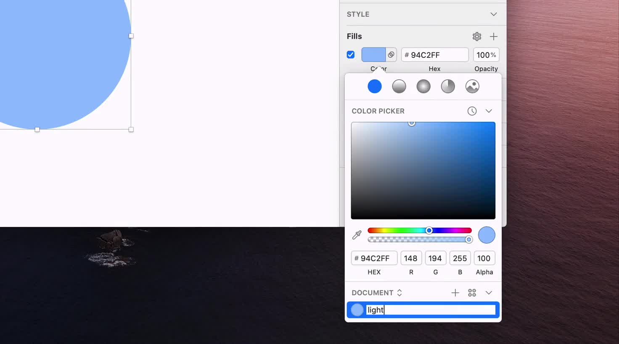Select angular gradient fill type
The height and width of the screenshot is (344, 619).
coord(447,86)
